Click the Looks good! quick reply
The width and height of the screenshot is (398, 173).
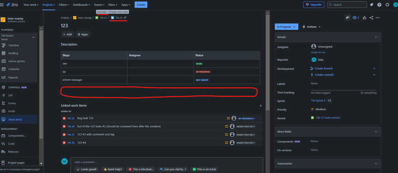pyautogui.click(x=86, y=169)
